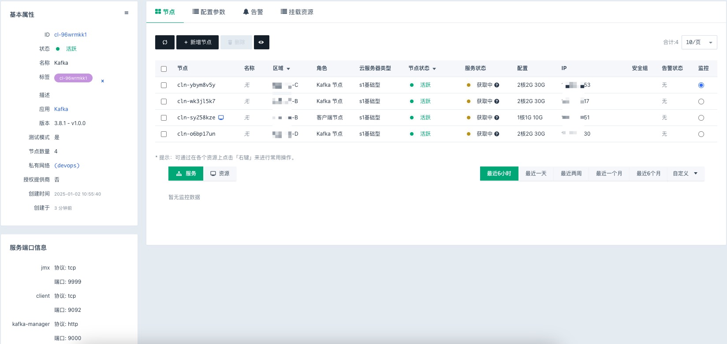Open the 区域 column filter dropdown
727x344 pixels.
pos(288,69)
